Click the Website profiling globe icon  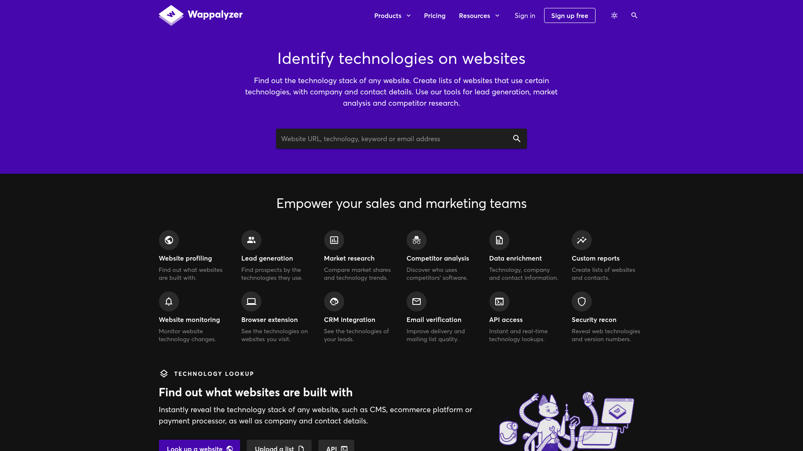click(169, 240)
